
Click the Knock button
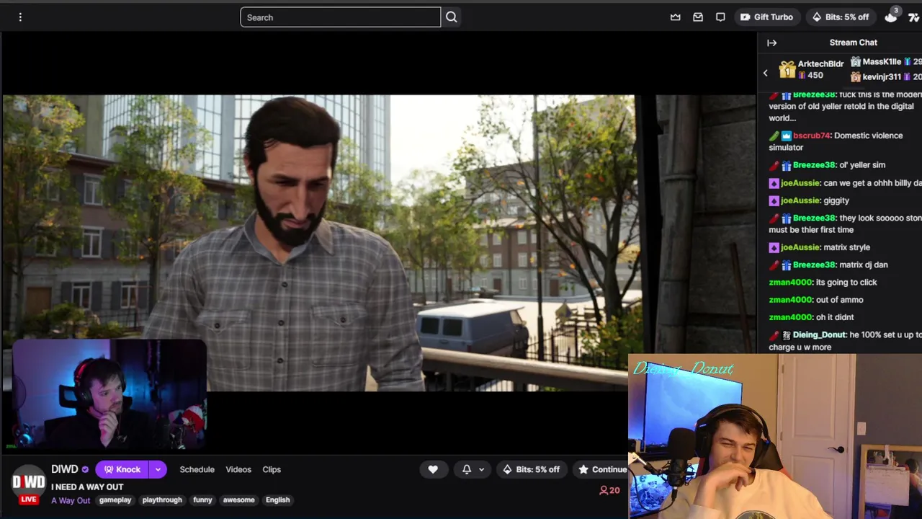121,469
